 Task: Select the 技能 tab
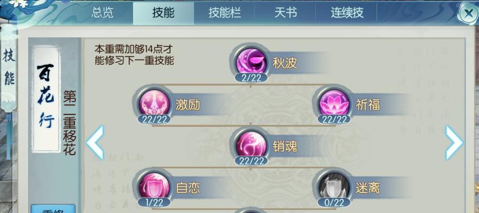[x=163, y=13]
